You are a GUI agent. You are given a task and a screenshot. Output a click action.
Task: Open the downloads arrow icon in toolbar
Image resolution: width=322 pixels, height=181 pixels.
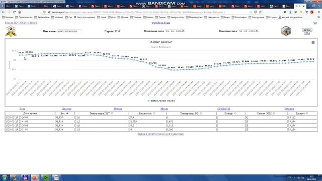290,12
